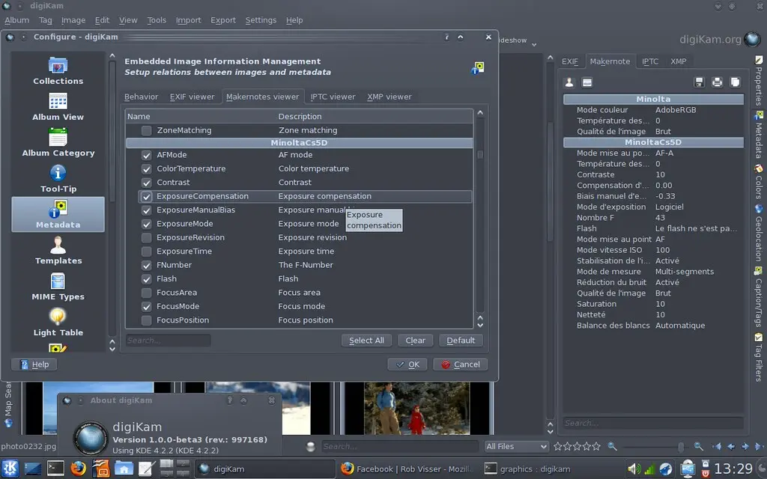
Task: Click the MIME Types sidebar icon
Action: pos(57,287)
